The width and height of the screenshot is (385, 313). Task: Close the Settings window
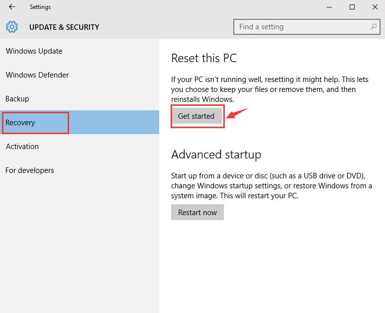375,7
